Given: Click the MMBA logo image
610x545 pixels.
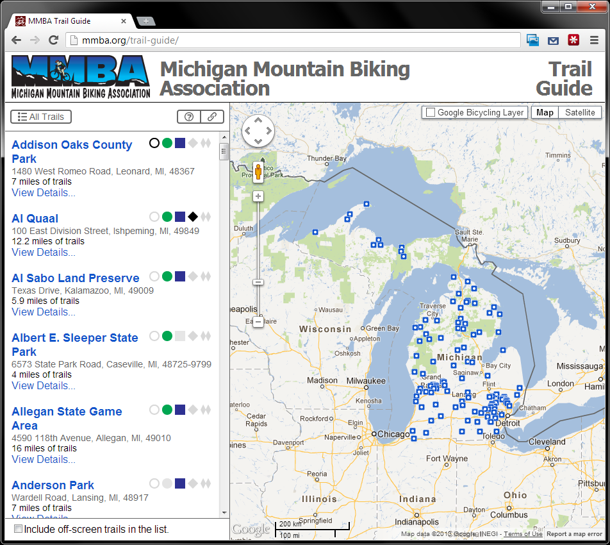Looking at the screenshot, I should pyautogui.click(x=81, y=77).
